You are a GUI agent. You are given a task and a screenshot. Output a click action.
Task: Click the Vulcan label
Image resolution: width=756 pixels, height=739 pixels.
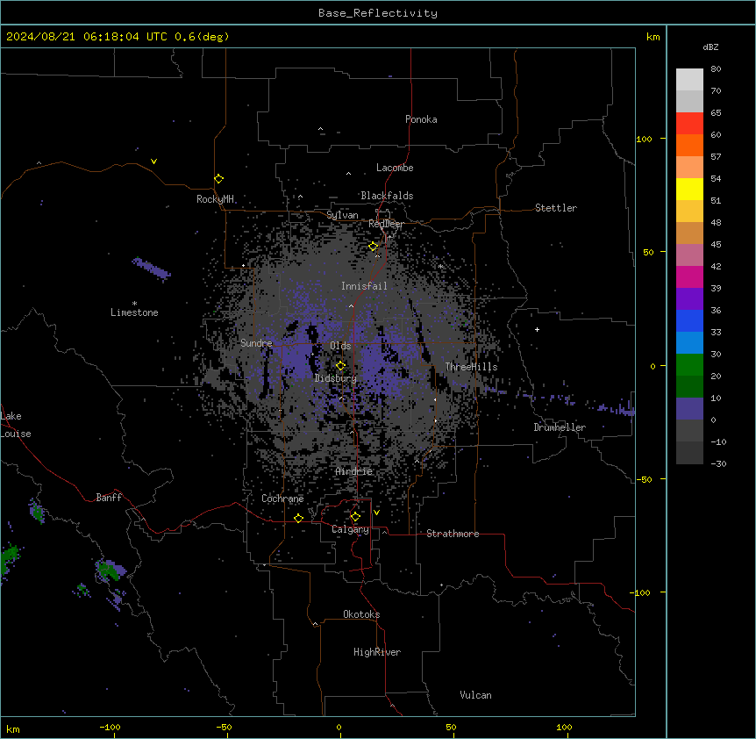click(475, 695)
